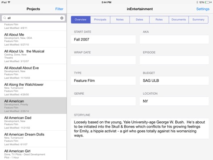
Task: Click the 5:44 PM clock
Action: coord(106,2)
